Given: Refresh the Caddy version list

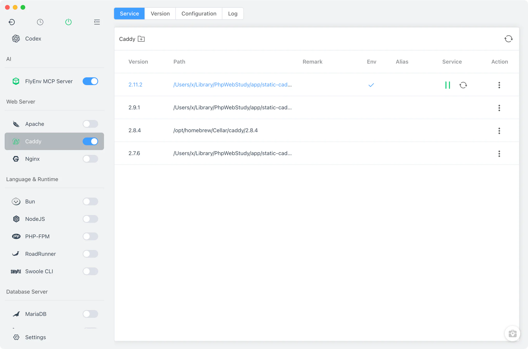Looking at the screenshot, I should click(508, 39).
